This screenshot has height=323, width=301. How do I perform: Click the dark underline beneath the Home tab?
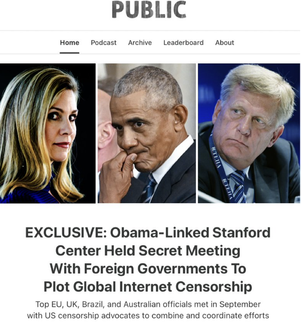pos(70,53)
